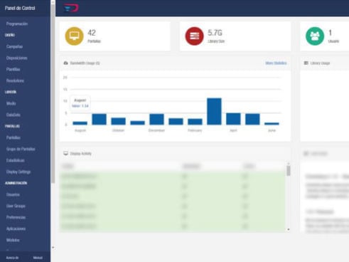349x262 pixels.
Task: Open DataSets in the sidebar
Action: [14, 115]
